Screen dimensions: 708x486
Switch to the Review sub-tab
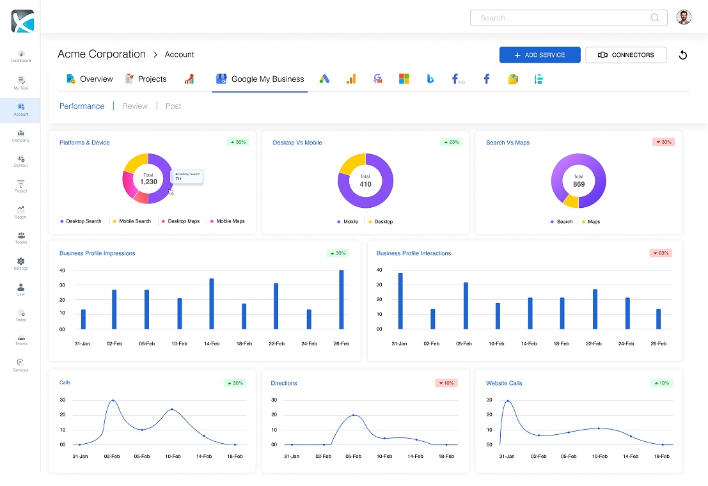pyautogui.click(x=135, y=106)
